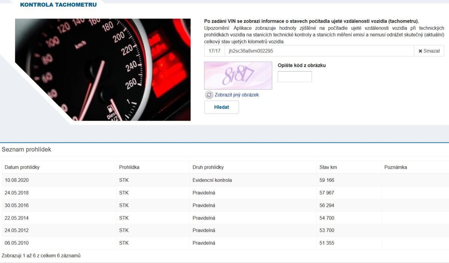The height and width of the screenshot is (263, 449).
Task: Click the 51 355 km value
Action: (327, 243)
